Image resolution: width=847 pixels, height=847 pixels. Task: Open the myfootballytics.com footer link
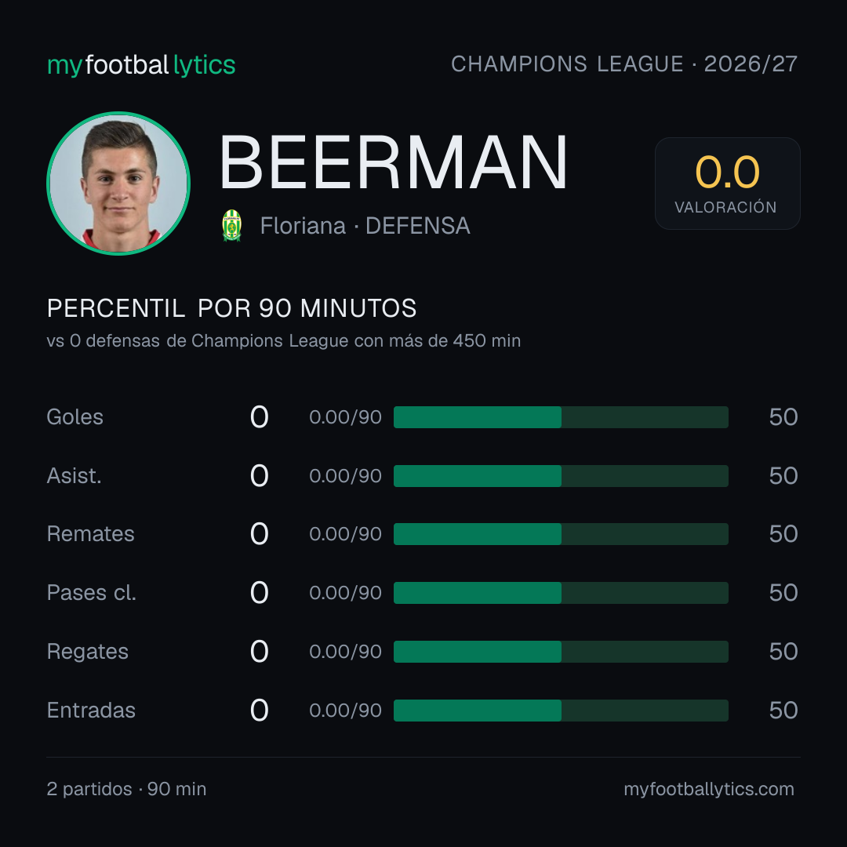pyautogui.click(x=709, y=789)
